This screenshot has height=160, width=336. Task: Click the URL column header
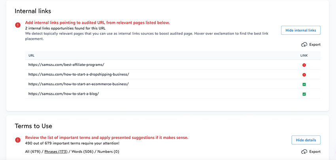(x=31, y=55)
